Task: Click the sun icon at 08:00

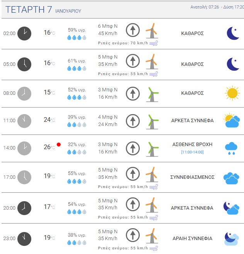Action: pos(232,93)
